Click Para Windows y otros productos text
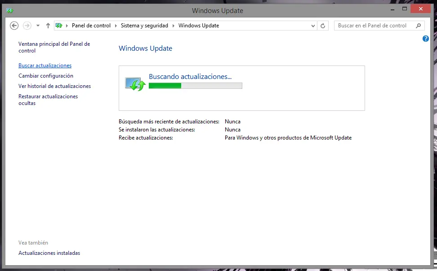Viewport: 437px width, 271px height. (288, 138)
